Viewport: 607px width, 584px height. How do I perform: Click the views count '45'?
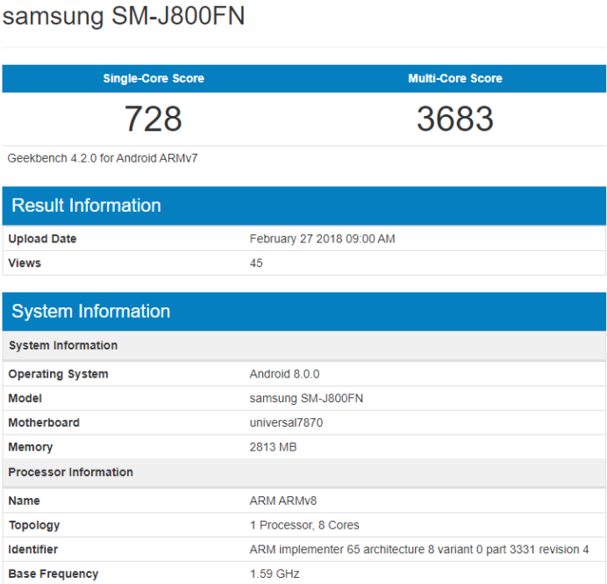tap(256, 263)
